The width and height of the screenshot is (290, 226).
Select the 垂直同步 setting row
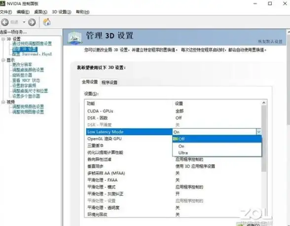(174, 166)
